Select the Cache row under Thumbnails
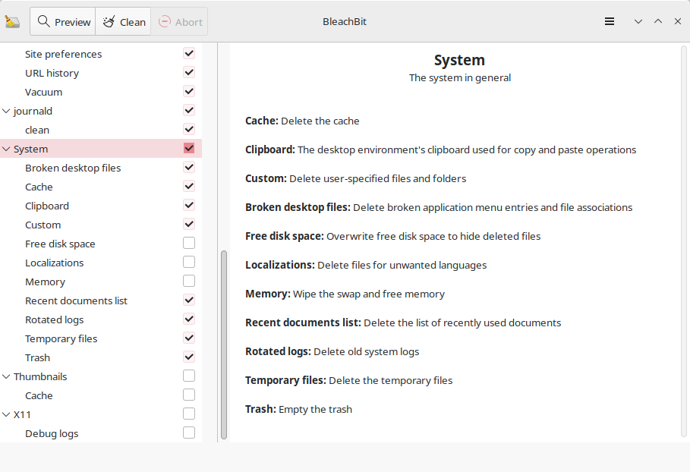Image resolution: width=690 pixels, height=472 pixels. 101,395
